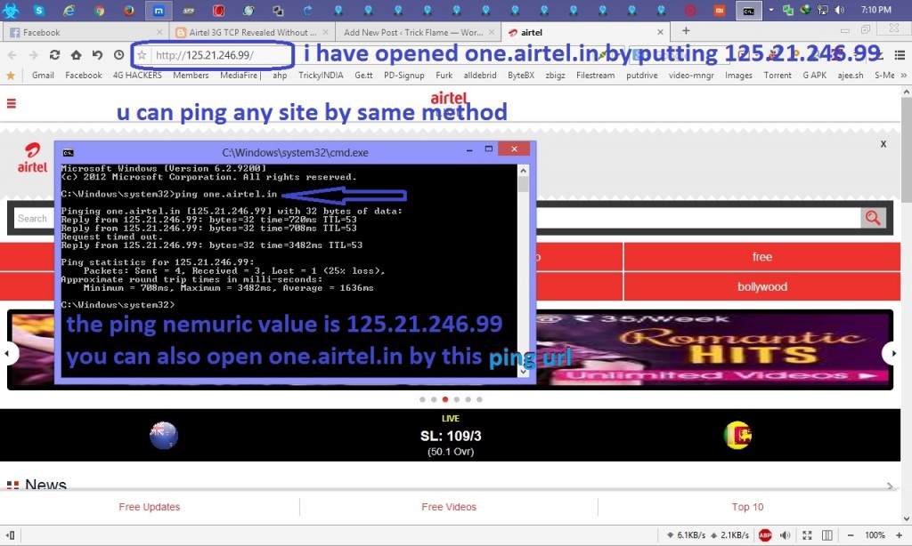Click the Sri Lanka flag icon
Image resolution: width=912 pixels, height=546 pixels.
point(737,435)
